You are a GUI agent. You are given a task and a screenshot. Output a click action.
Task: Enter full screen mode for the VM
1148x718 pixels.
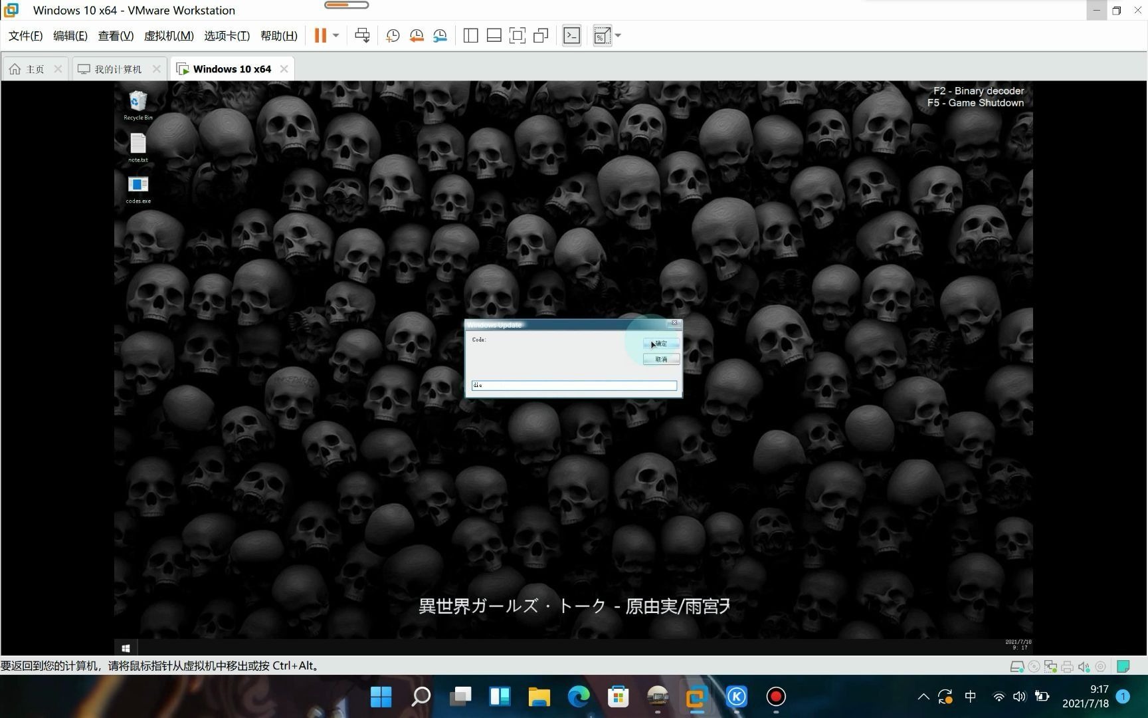point(518,35)
